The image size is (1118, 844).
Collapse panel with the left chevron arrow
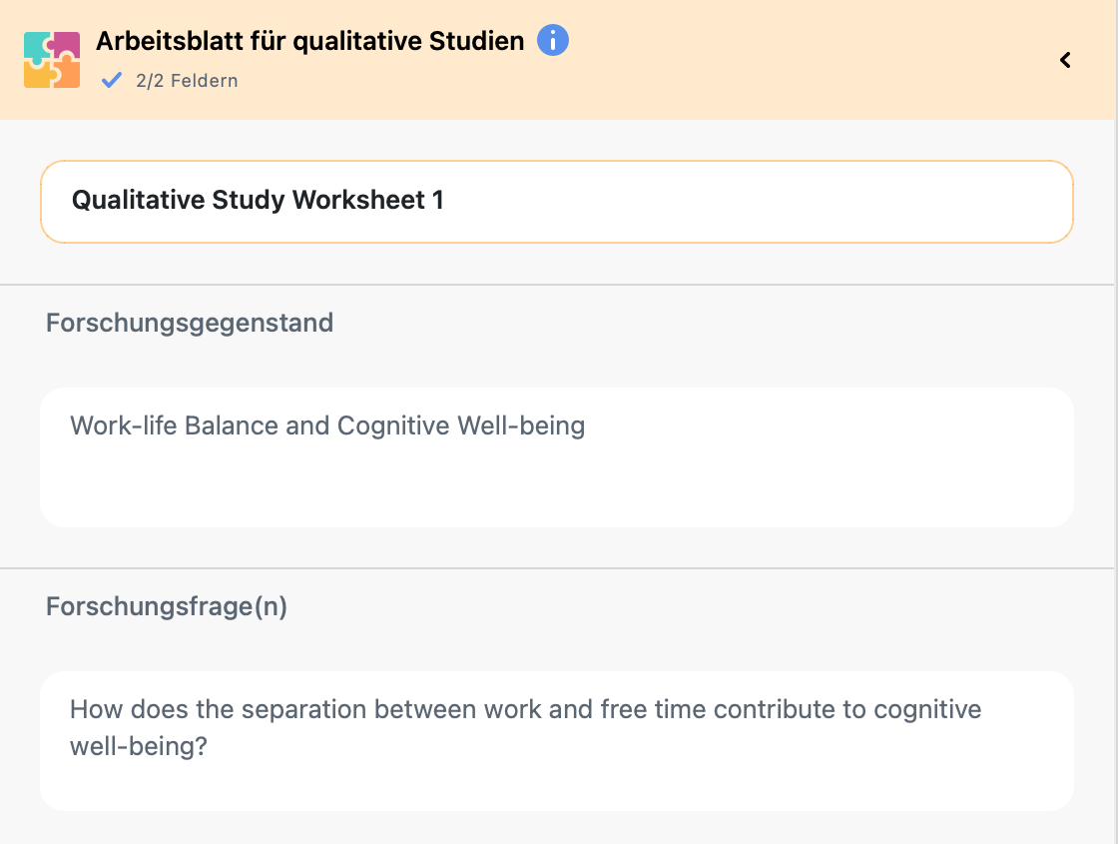[x=1065, y=60]
